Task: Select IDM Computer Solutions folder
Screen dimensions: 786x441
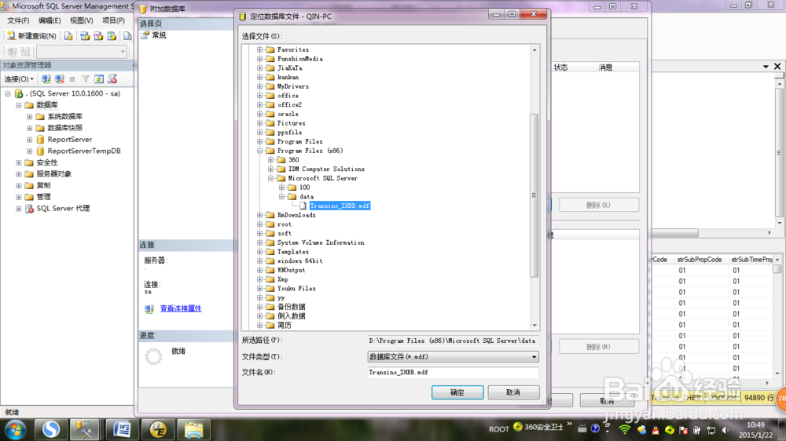Action: (x=326, y=169)
